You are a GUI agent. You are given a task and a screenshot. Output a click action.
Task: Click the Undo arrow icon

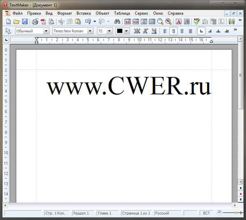click(x=88, y=22)
